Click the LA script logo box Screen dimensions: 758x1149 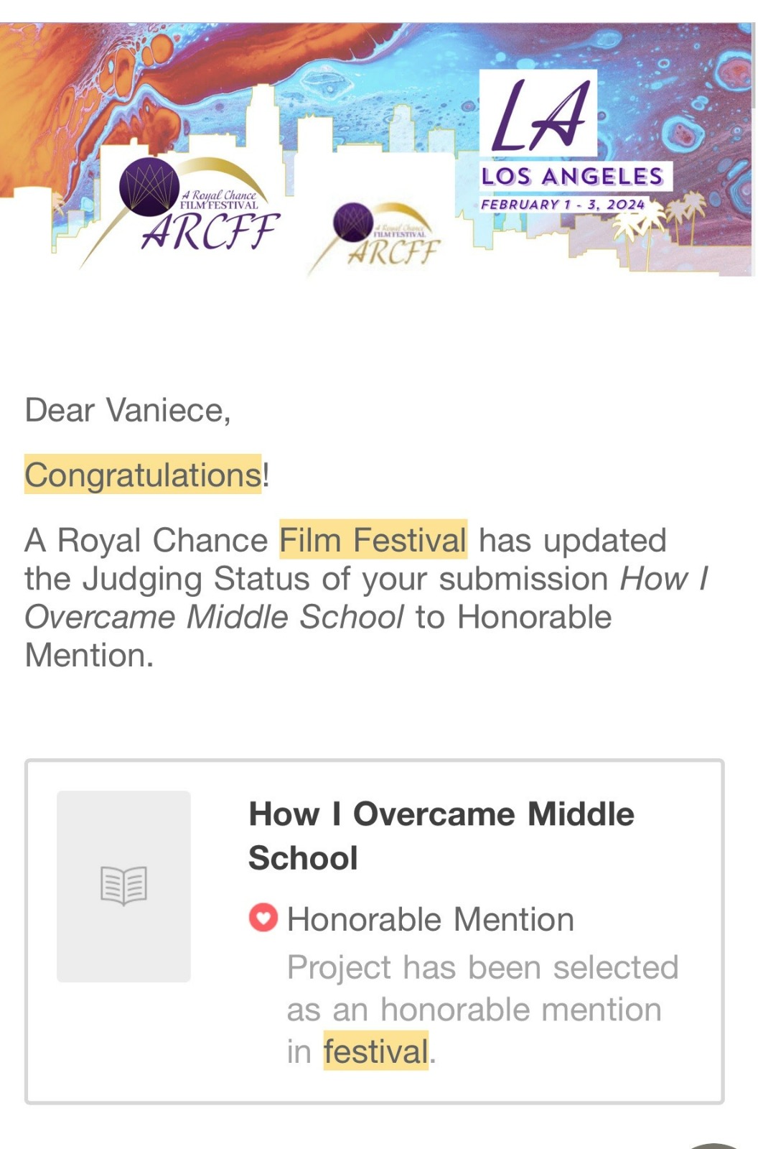pyautogui.click(x=538, y=113)
